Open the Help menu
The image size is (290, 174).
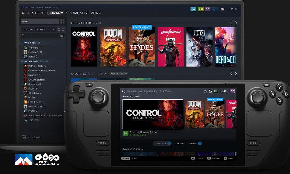56,8
